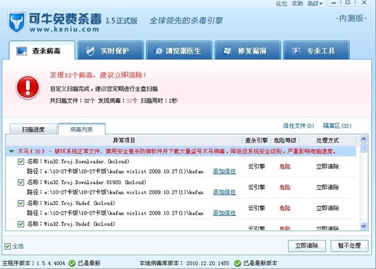Uncheck the third entry Win32.Troj.Undef checkbox
This screenshot has width=376, height=269.
[x=21, y=203]
